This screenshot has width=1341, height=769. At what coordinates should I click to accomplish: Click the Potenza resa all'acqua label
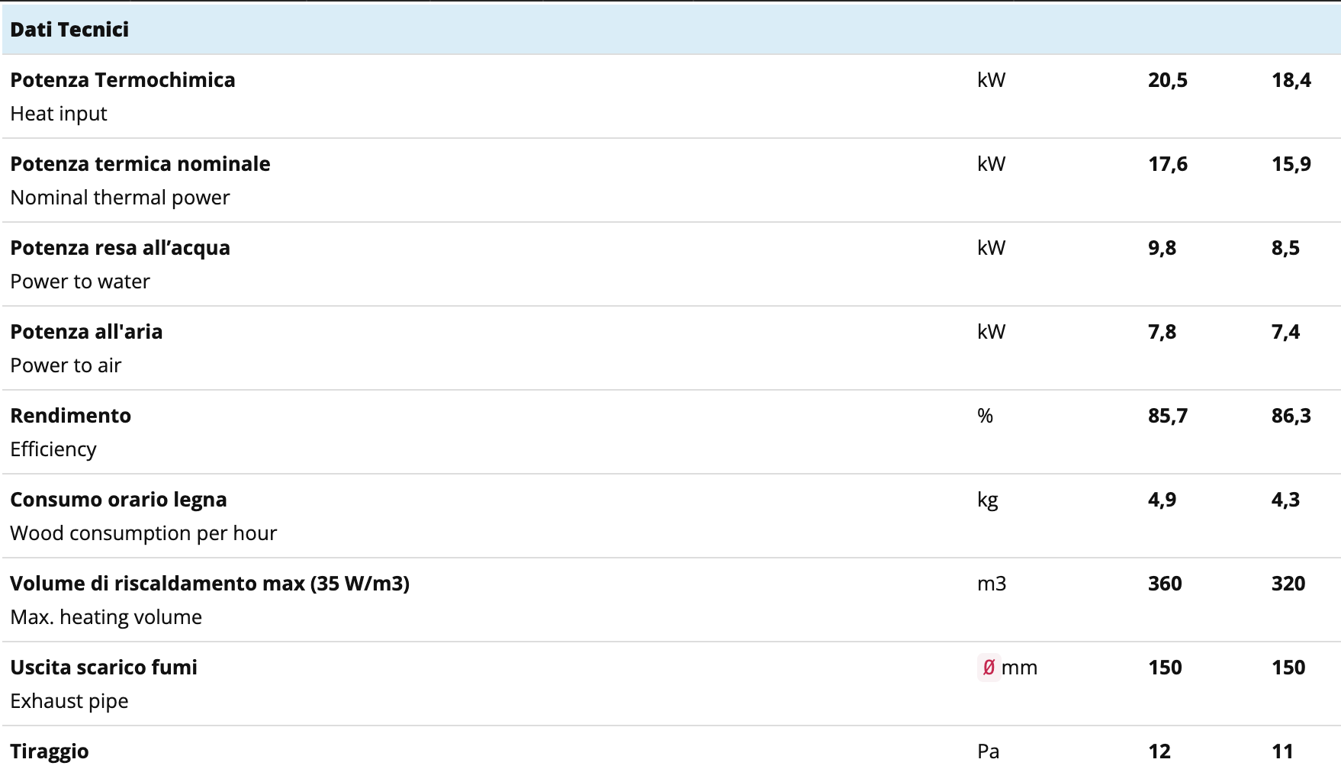[x=120, y=248]
